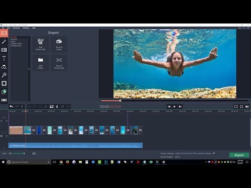Viewport: 251px width, 188px height.
Task: Click the zoom-out icon beside Scale slider
Action: [x=10, y=154]
